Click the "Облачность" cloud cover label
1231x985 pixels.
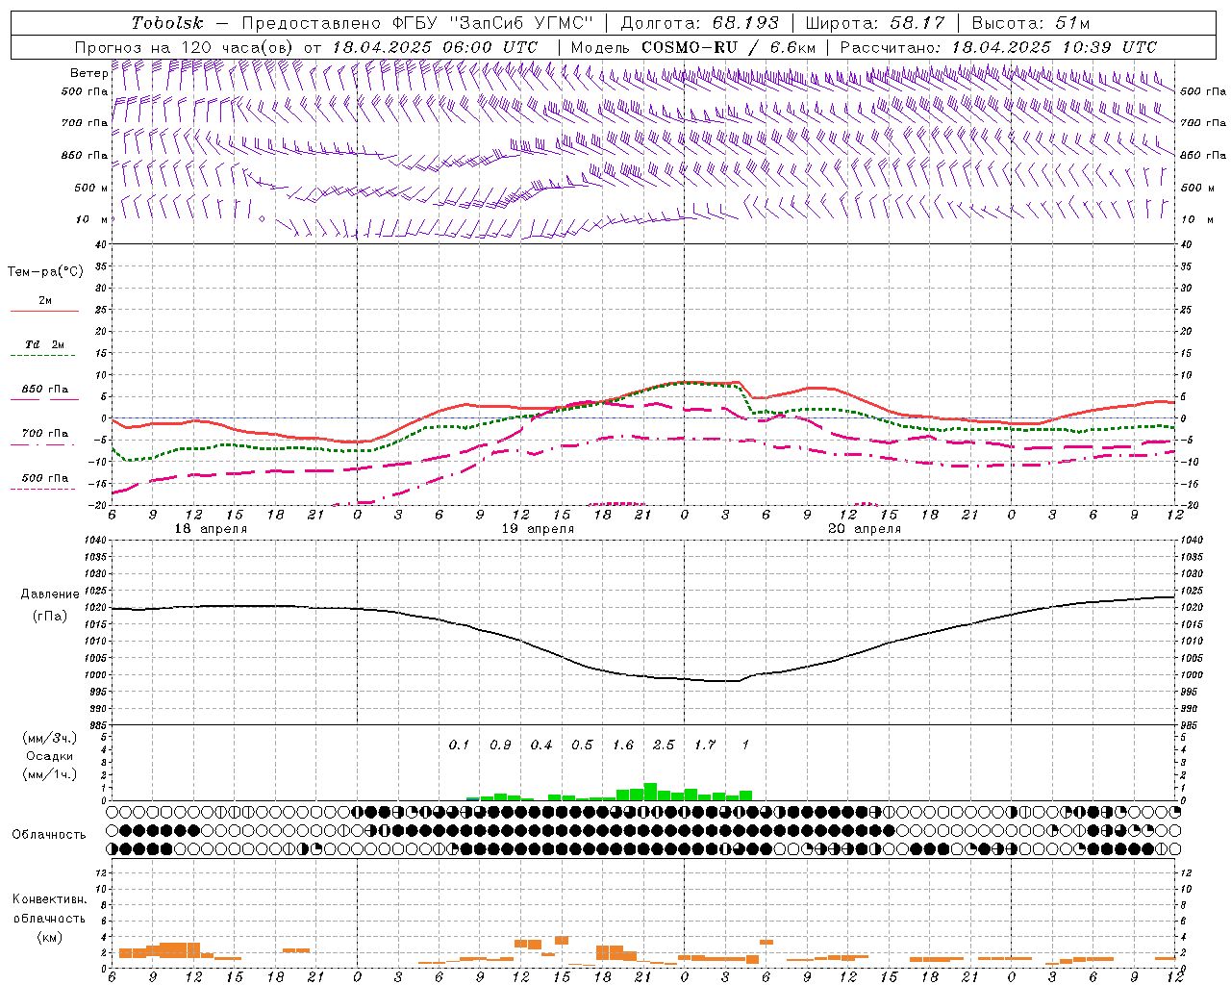coord(49,835)
